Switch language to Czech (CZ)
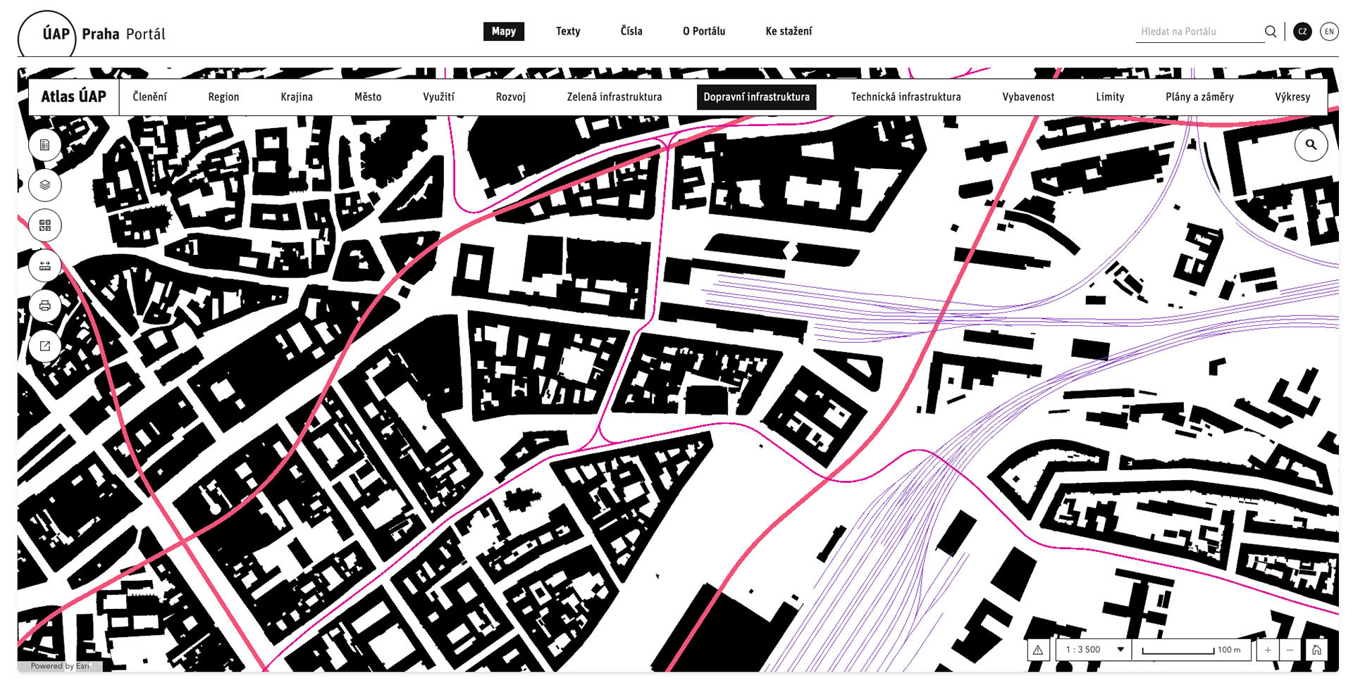Image resolution: width=1353 pixels, height=680 pixels. pos(1302,32)
